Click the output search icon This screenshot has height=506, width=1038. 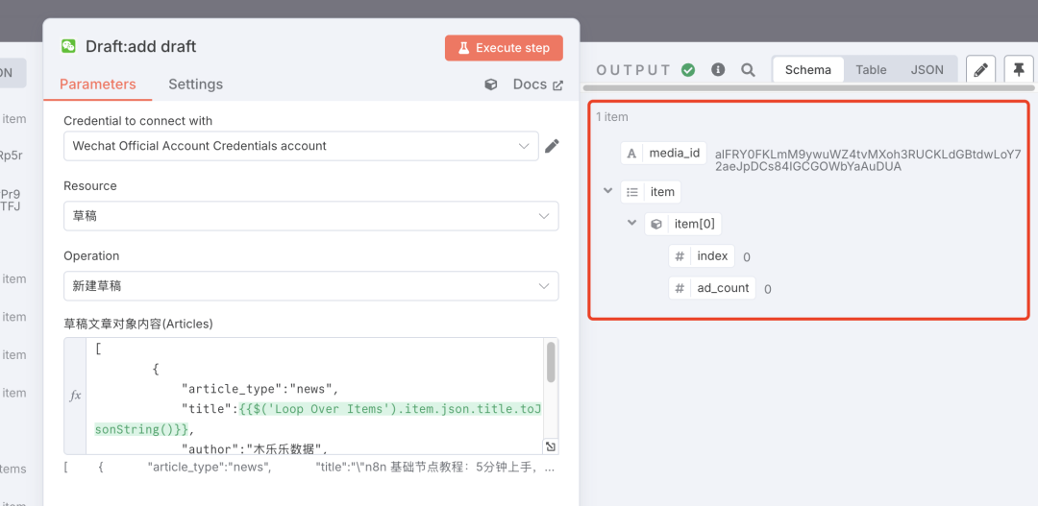pos(748,70)
